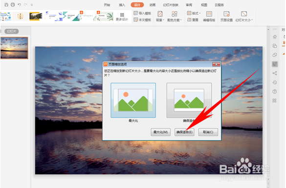Choose the green leaf design template
The image size is (286, 188).
point(105,16)
